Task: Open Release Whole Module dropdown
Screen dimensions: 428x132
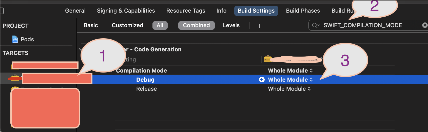Action: [x=289, y=89]
